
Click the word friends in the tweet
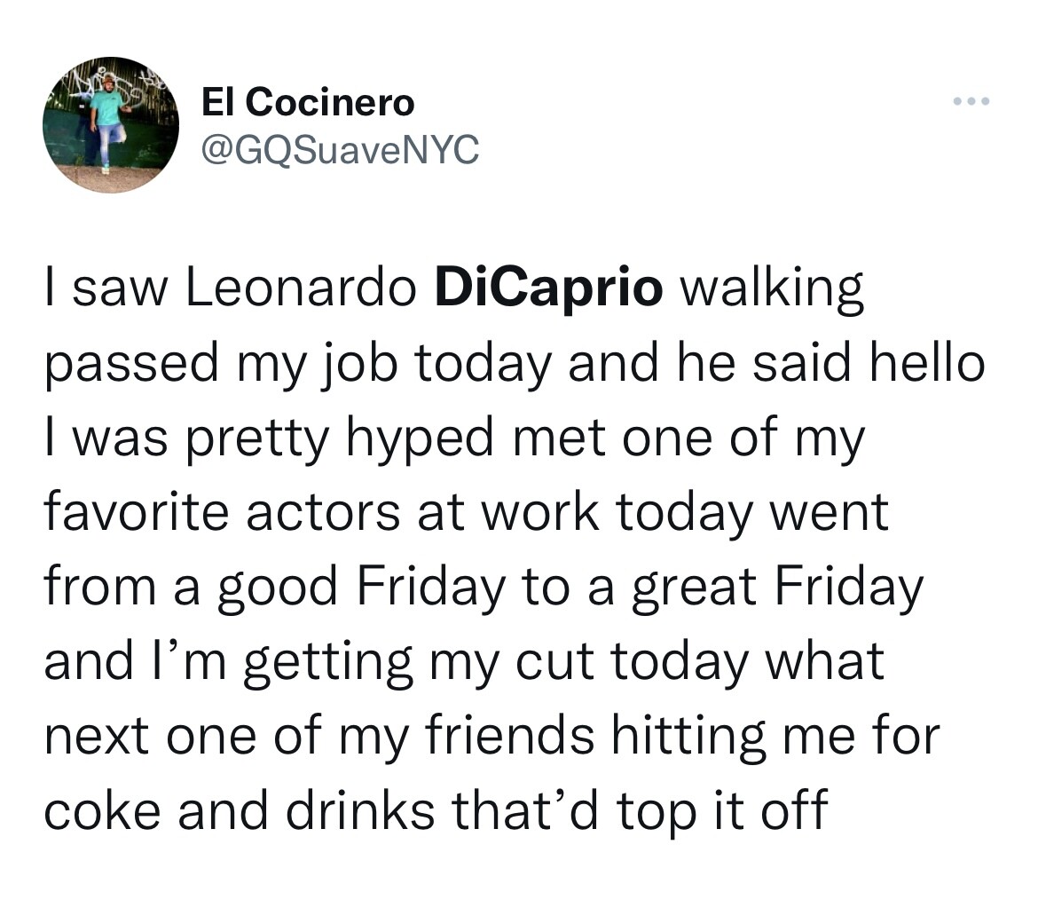(509, 735)
